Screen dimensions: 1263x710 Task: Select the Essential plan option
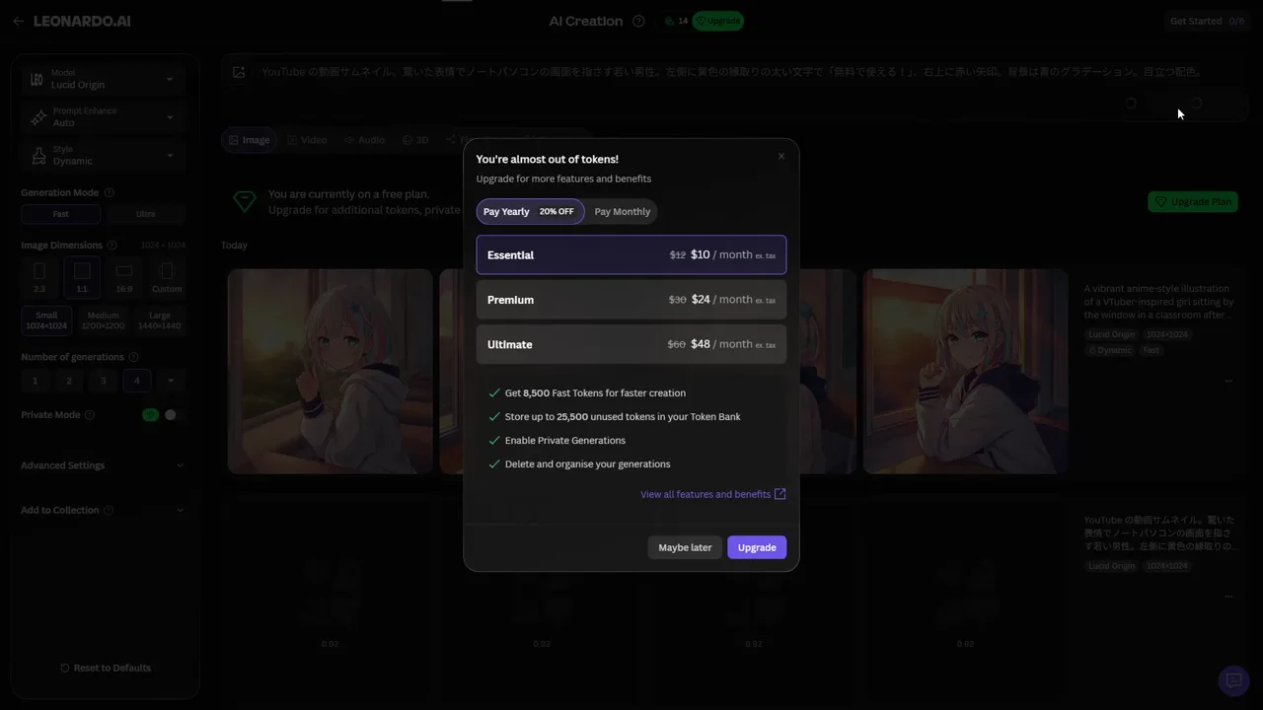pos(631,254)
